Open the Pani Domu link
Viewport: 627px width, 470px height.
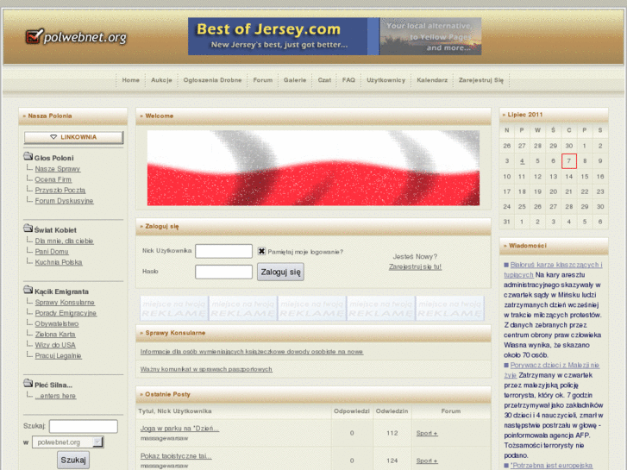coord(52,252)
